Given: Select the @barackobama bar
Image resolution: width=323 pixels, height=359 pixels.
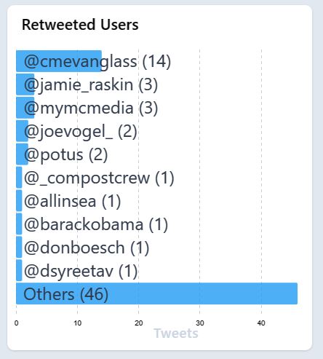Looking at the screenshot, I should tap(19, 224).
